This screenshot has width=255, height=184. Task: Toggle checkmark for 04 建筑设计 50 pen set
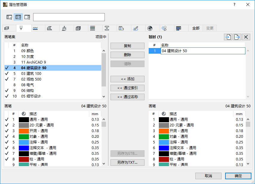pos(7,68)
